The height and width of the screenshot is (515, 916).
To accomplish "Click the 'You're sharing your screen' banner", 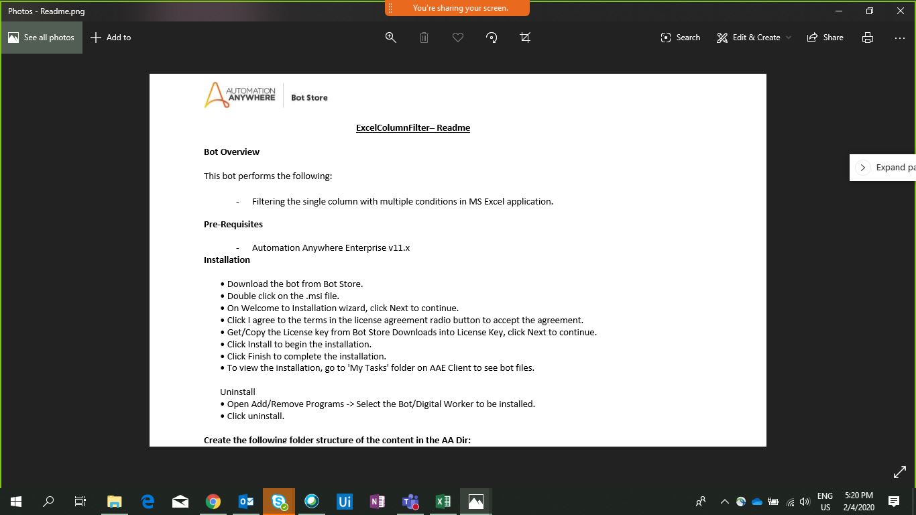I will point(461,8).
